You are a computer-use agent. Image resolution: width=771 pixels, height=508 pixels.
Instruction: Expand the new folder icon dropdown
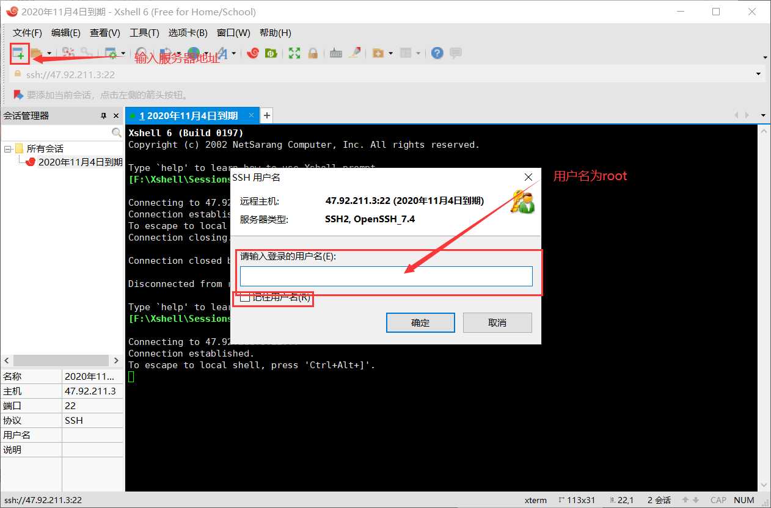[390, 54]
